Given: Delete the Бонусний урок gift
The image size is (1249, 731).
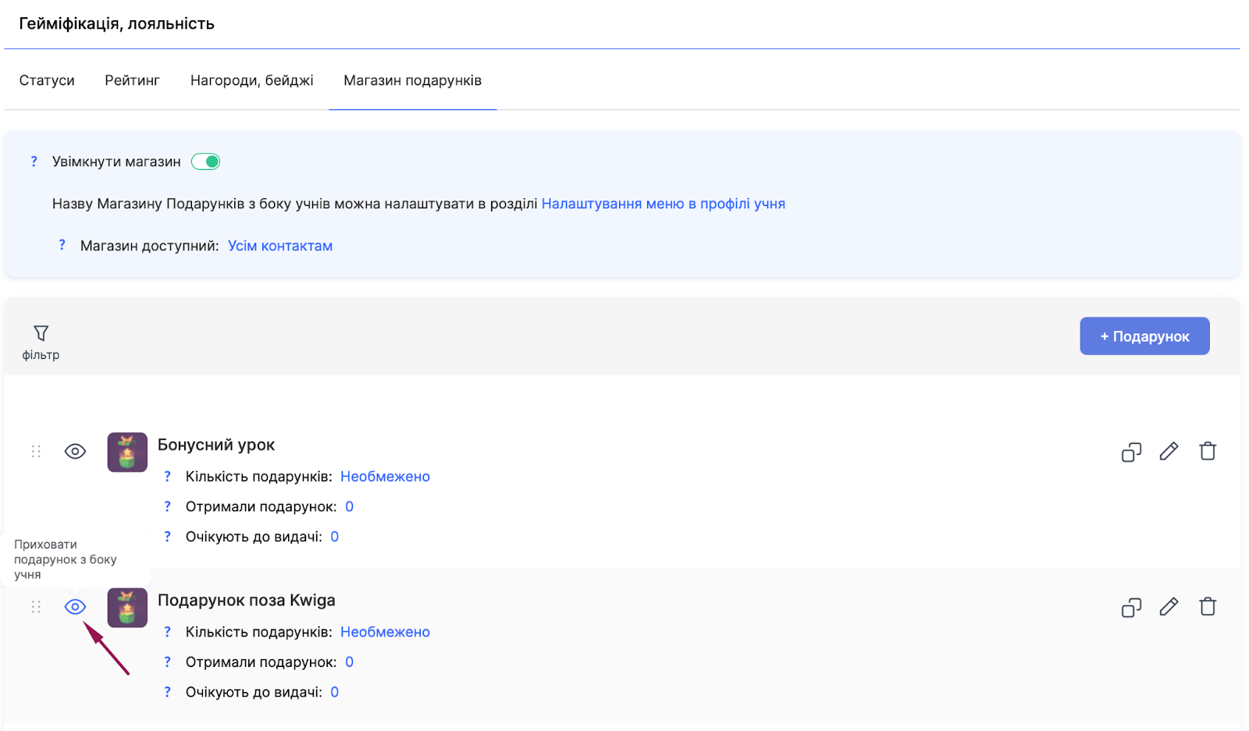Looking at the screenshot, I should coord(1208,451).
